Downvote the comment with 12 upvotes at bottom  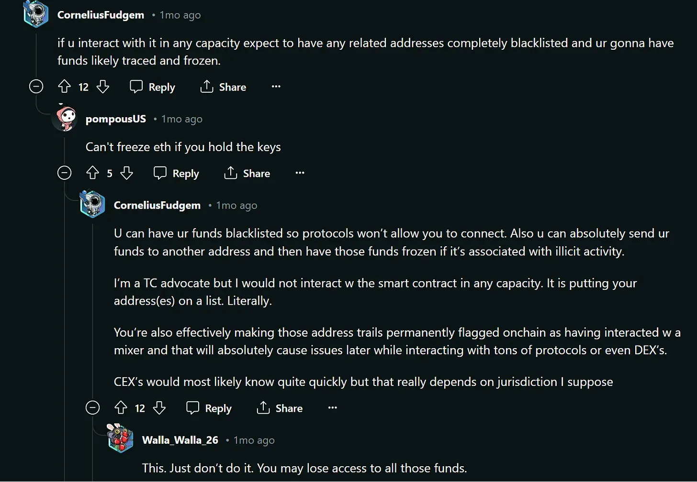pyautogui.click(x=159, y=408)
